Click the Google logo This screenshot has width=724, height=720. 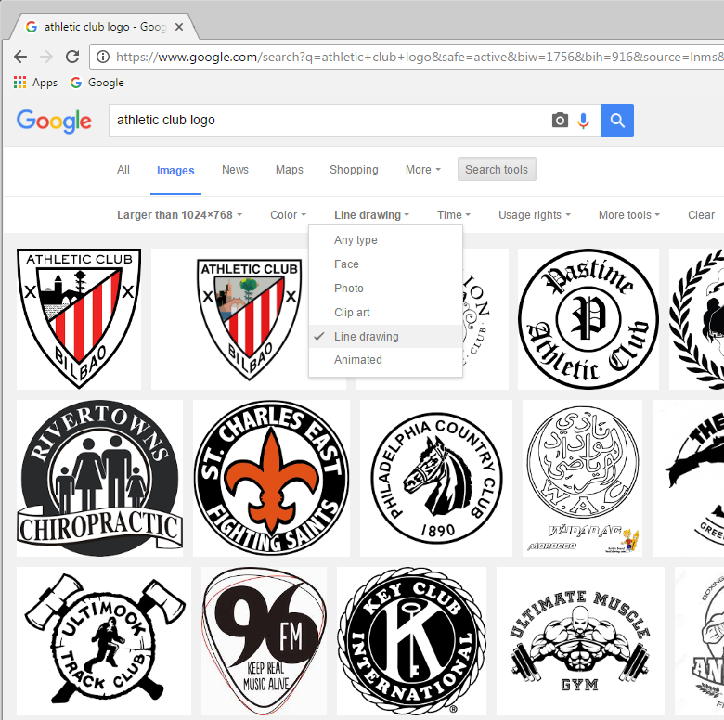tap(54, 122)
